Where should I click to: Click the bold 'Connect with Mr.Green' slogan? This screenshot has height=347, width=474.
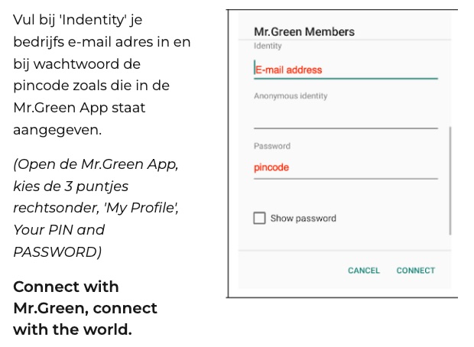click(x=85, y=308)
